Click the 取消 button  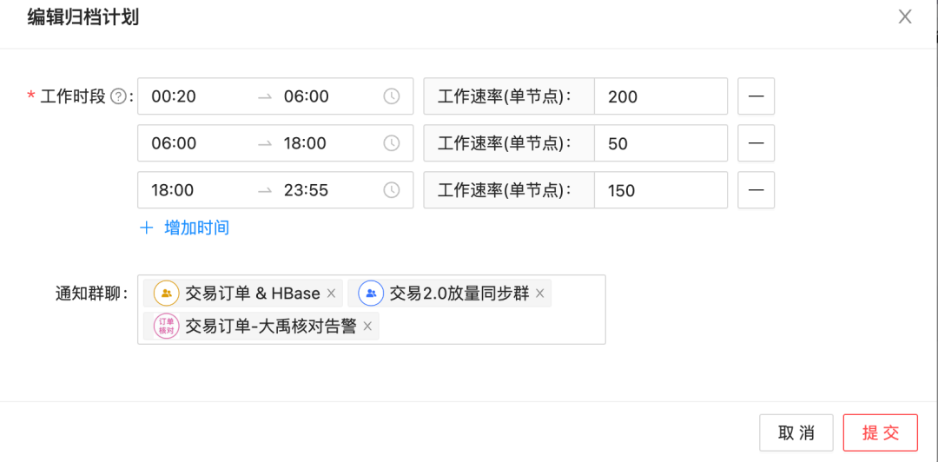(796, 432)
